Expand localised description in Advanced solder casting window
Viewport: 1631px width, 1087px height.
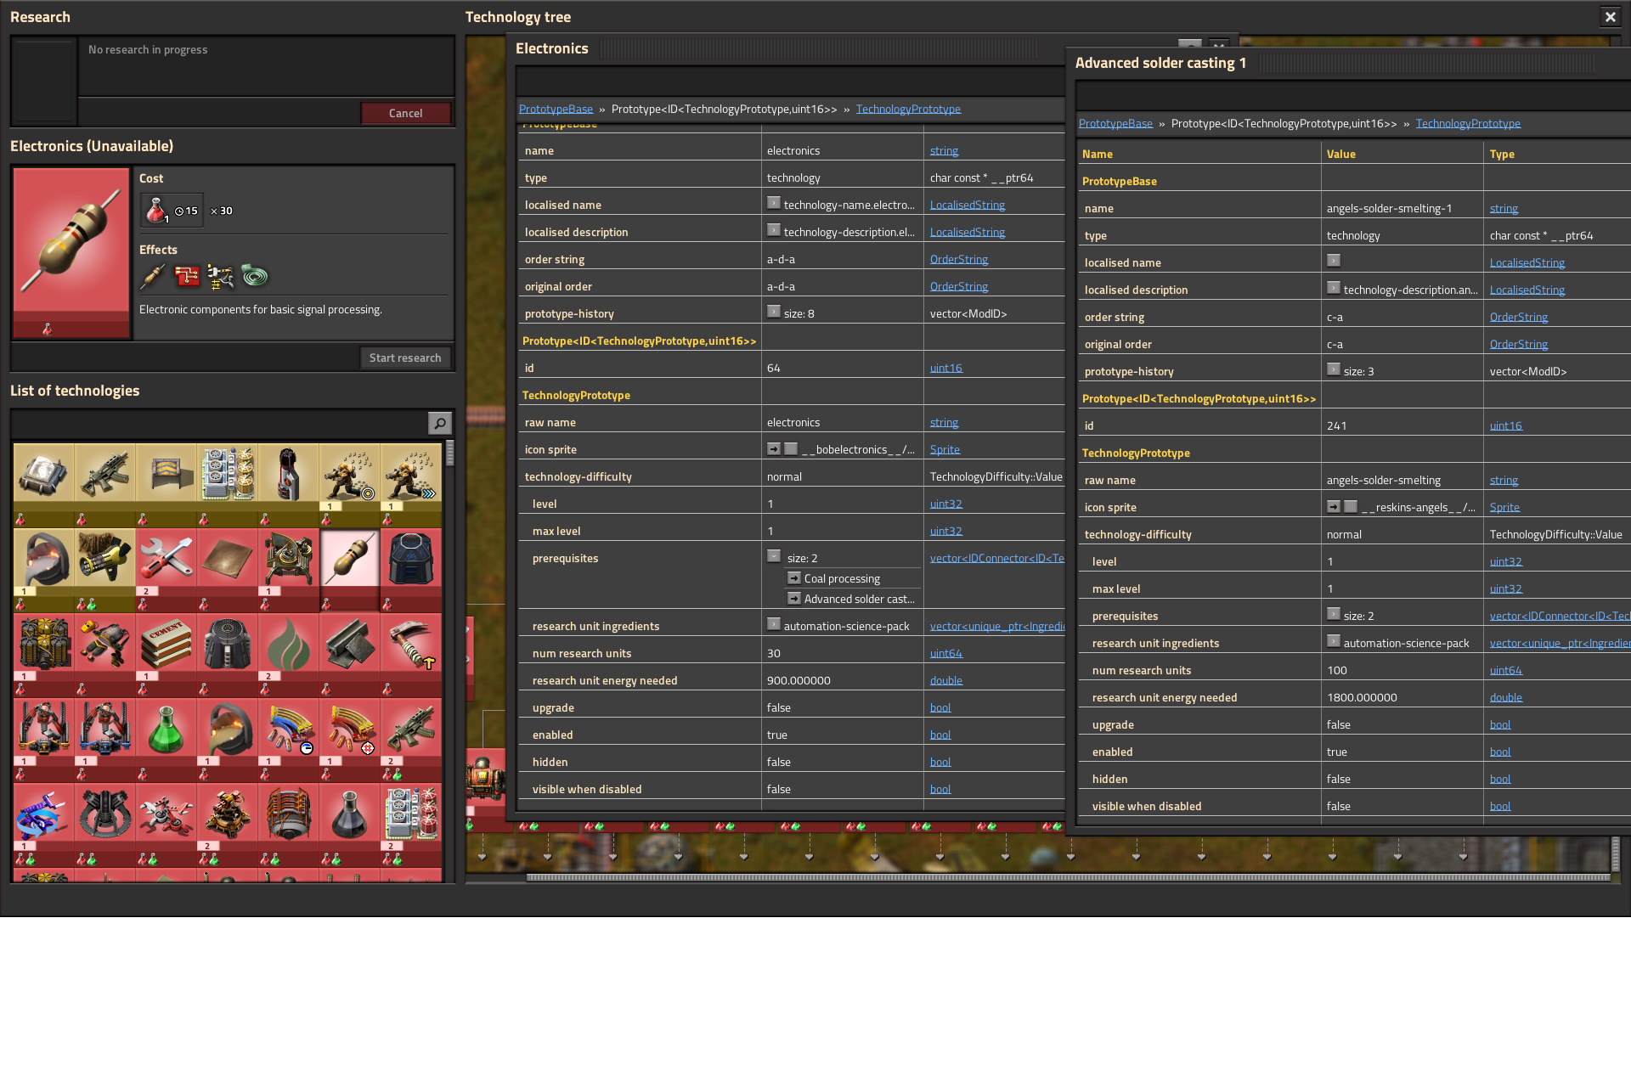(1334, 288)
